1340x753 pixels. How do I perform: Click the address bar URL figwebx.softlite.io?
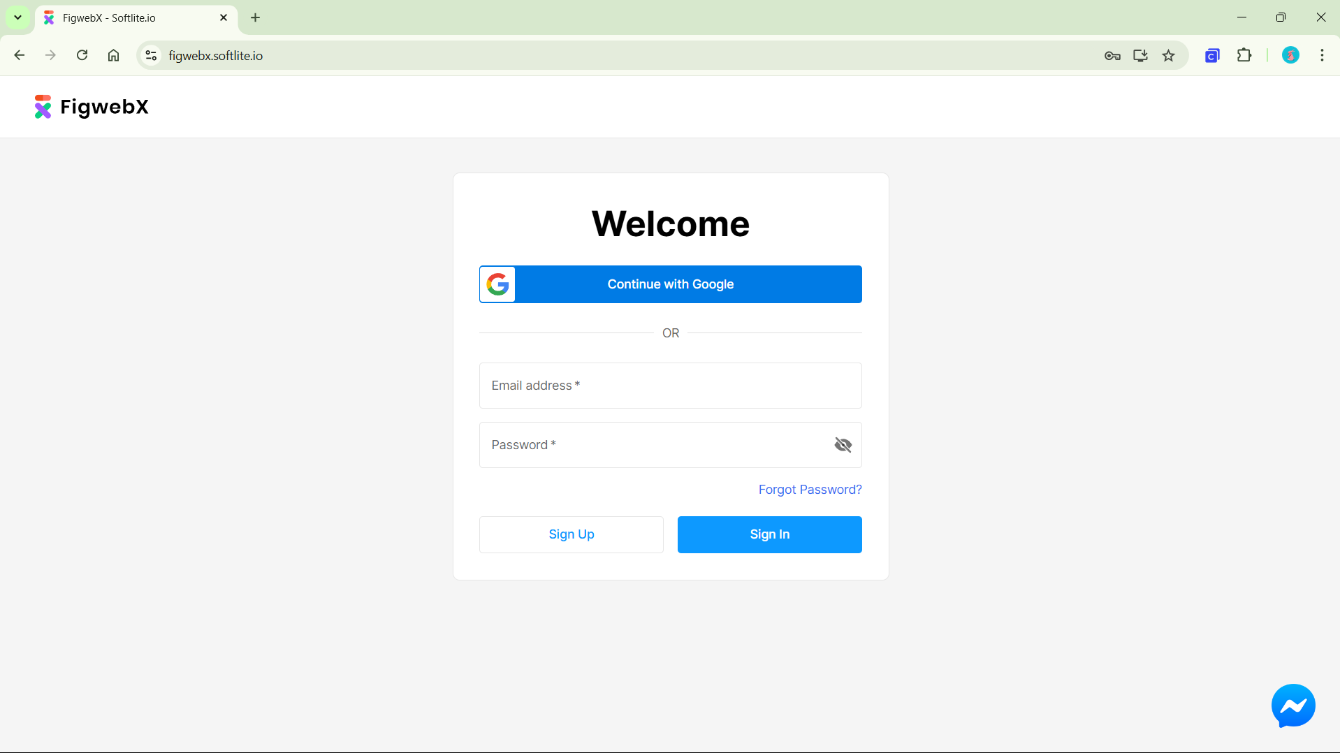(215, 56)
